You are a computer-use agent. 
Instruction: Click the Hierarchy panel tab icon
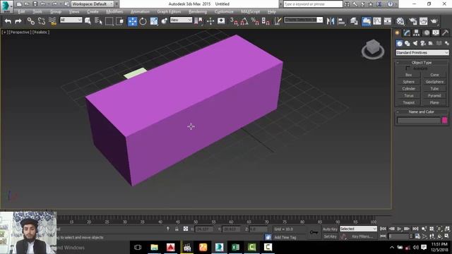[416, 33]
